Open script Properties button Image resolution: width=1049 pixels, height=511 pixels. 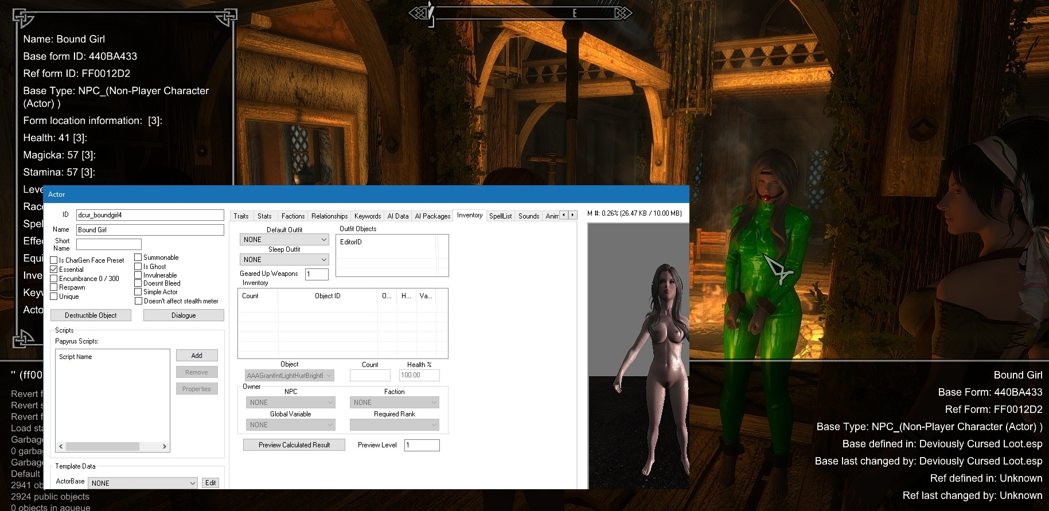[x=197, y=389]
